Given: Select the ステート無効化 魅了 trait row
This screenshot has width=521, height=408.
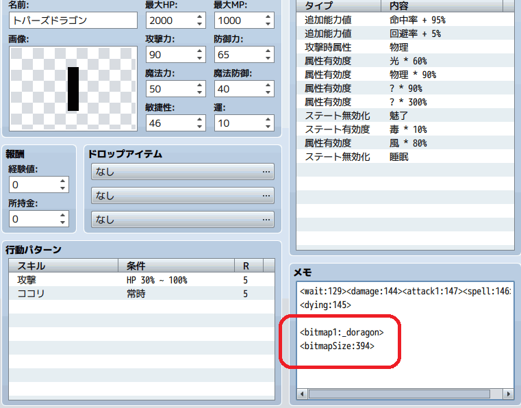Looking at the screenshot, I should point(405,116).
